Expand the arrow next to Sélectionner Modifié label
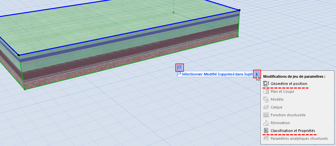The width and height of the screenshot is (336, 146). tap(257, 74)
